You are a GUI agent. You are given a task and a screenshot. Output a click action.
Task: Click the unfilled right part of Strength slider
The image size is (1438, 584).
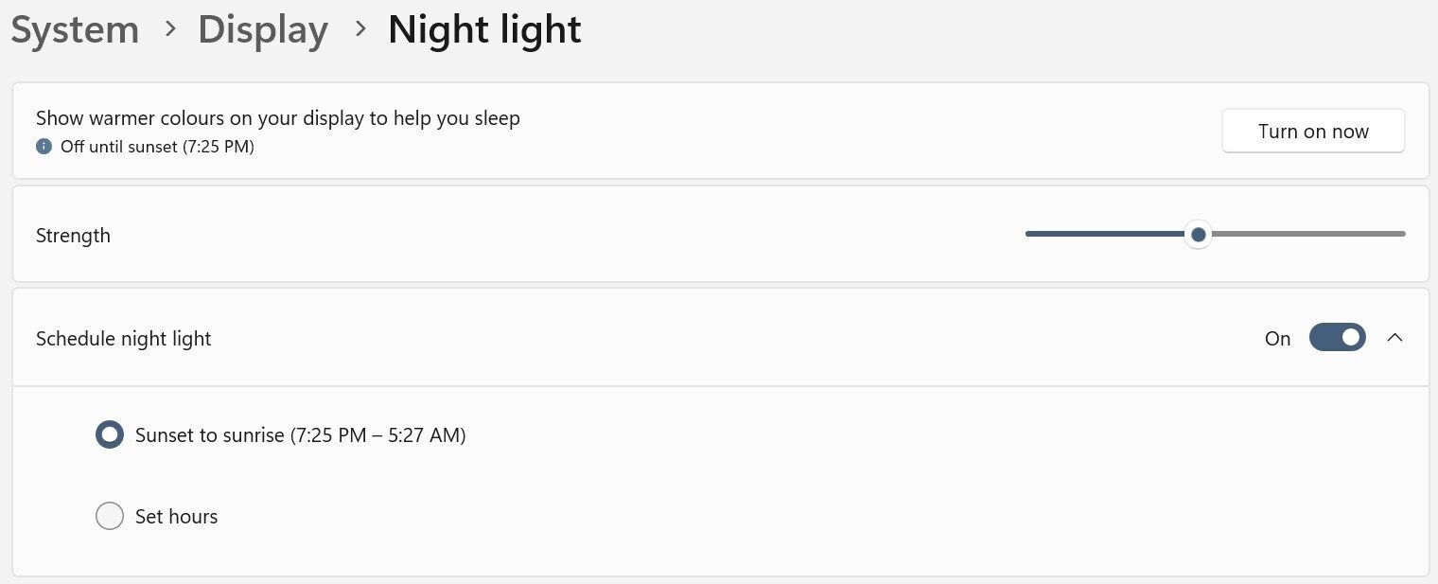coord(1306,234)
